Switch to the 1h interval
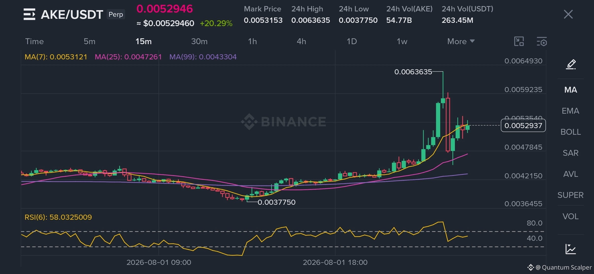 click(252, 41)
